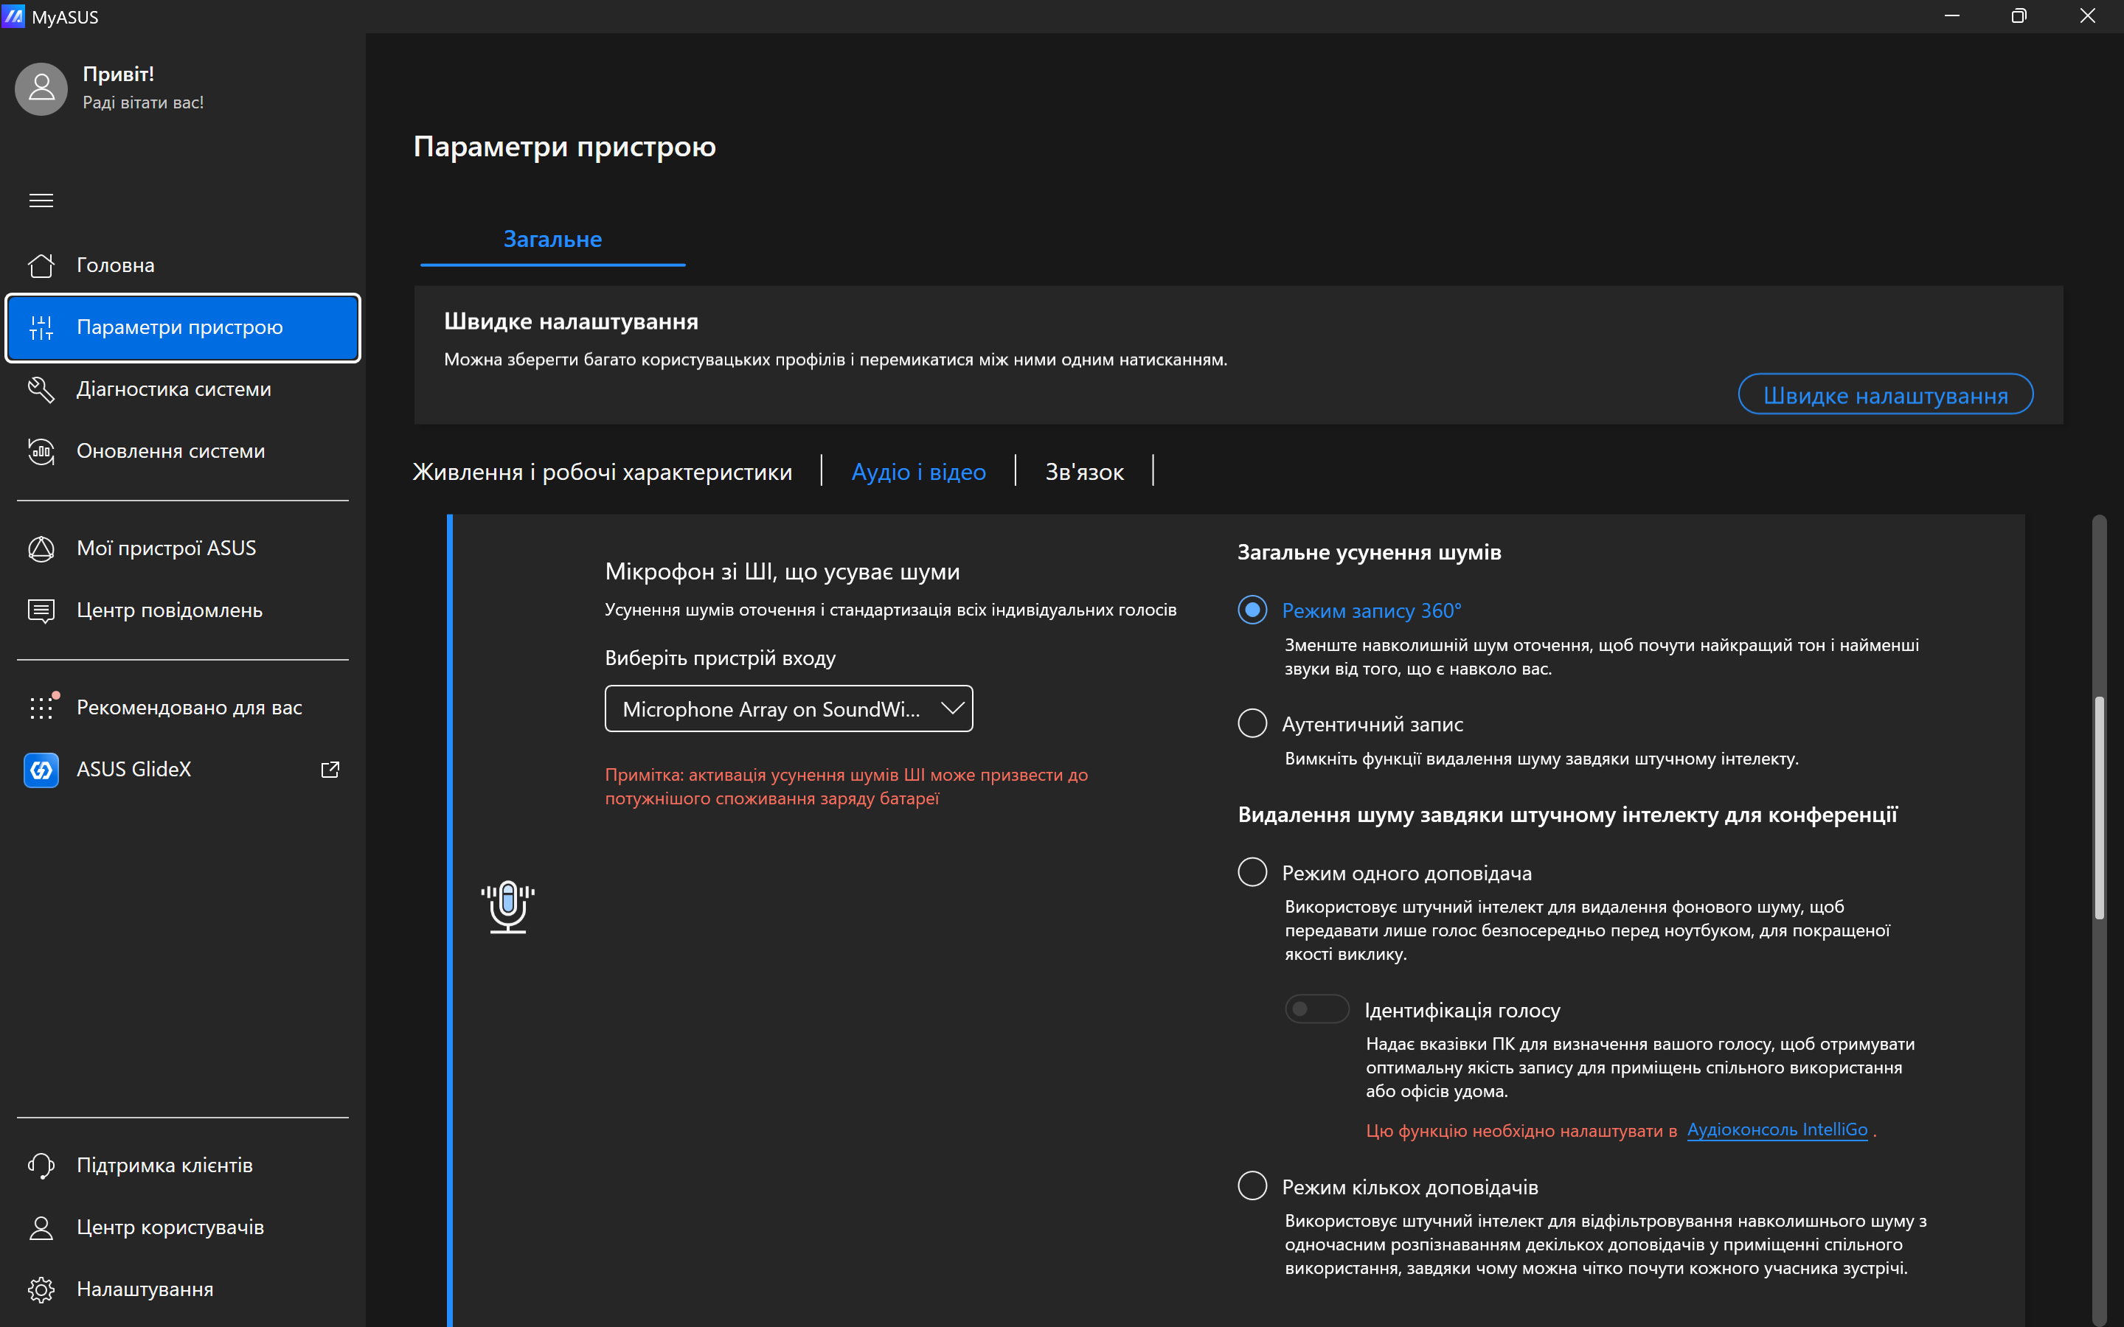This screenshot has height=1327, width=2124.
Task: Click the Швидке налаштування button
Action: (x=1885, y=395)
